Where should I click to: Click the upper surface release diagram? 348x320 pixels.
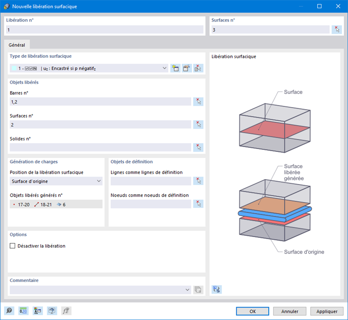coord(275,128)
